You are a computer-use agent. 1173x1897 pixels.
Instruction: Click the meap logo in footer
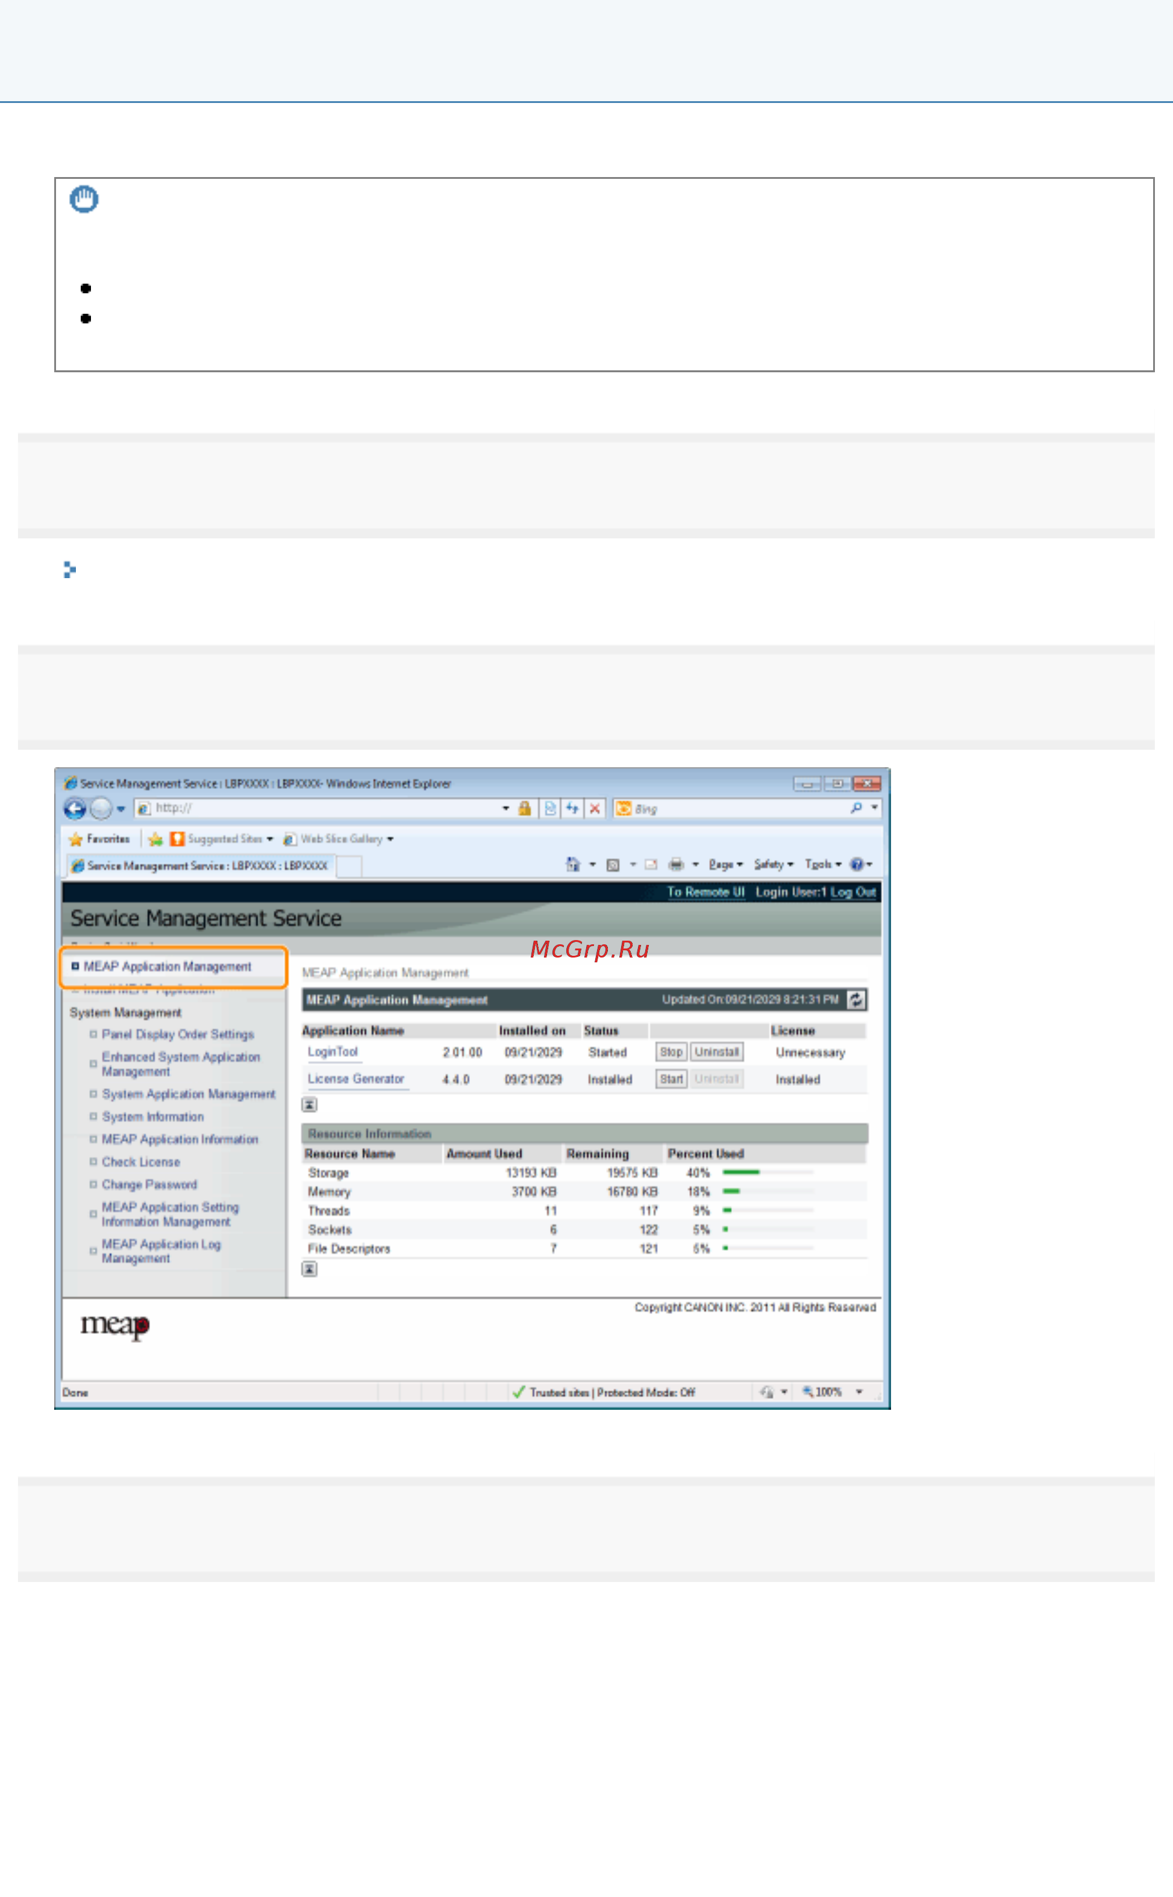tap(115, 1325)
